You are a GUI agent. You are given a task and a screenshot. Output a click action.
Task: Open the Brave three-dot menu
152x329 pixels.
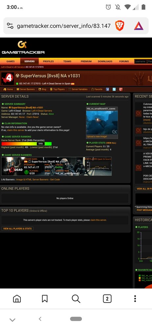pyautogui.click(x=135, y=299)
